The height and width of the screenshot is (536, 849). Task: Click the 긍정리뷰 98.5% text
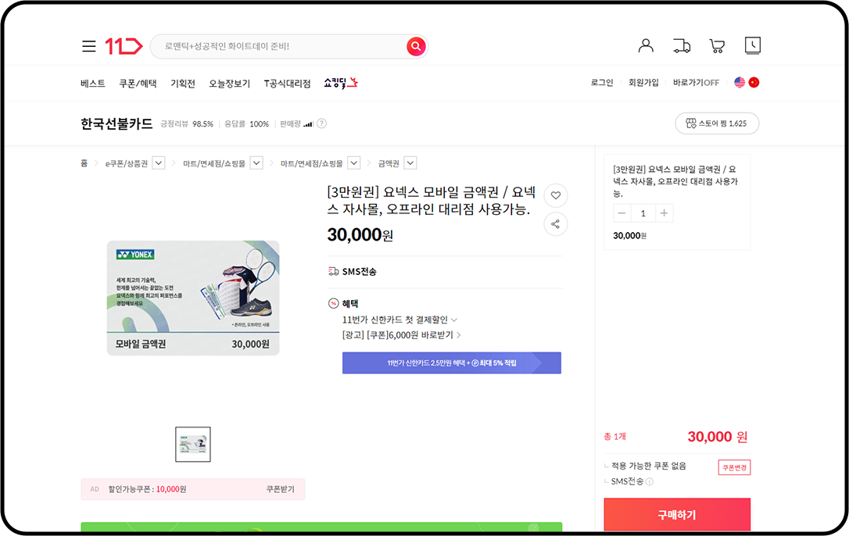tap(187, 124)
